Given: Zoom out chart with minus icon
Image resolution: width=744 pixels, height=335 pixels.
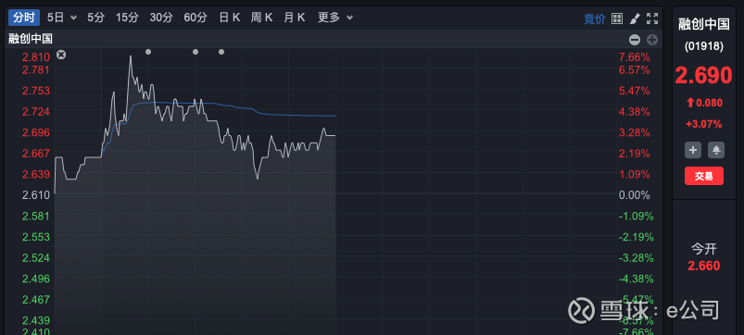Looking at the screenshot, I should pos(635,40).
